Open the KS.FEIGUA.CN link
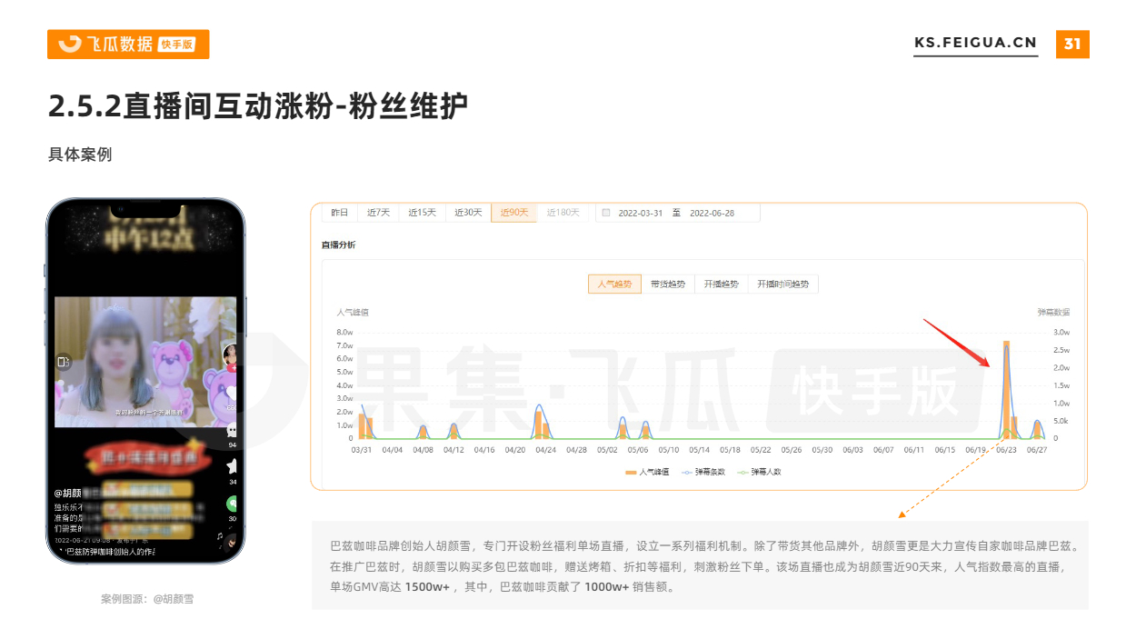 975,43
